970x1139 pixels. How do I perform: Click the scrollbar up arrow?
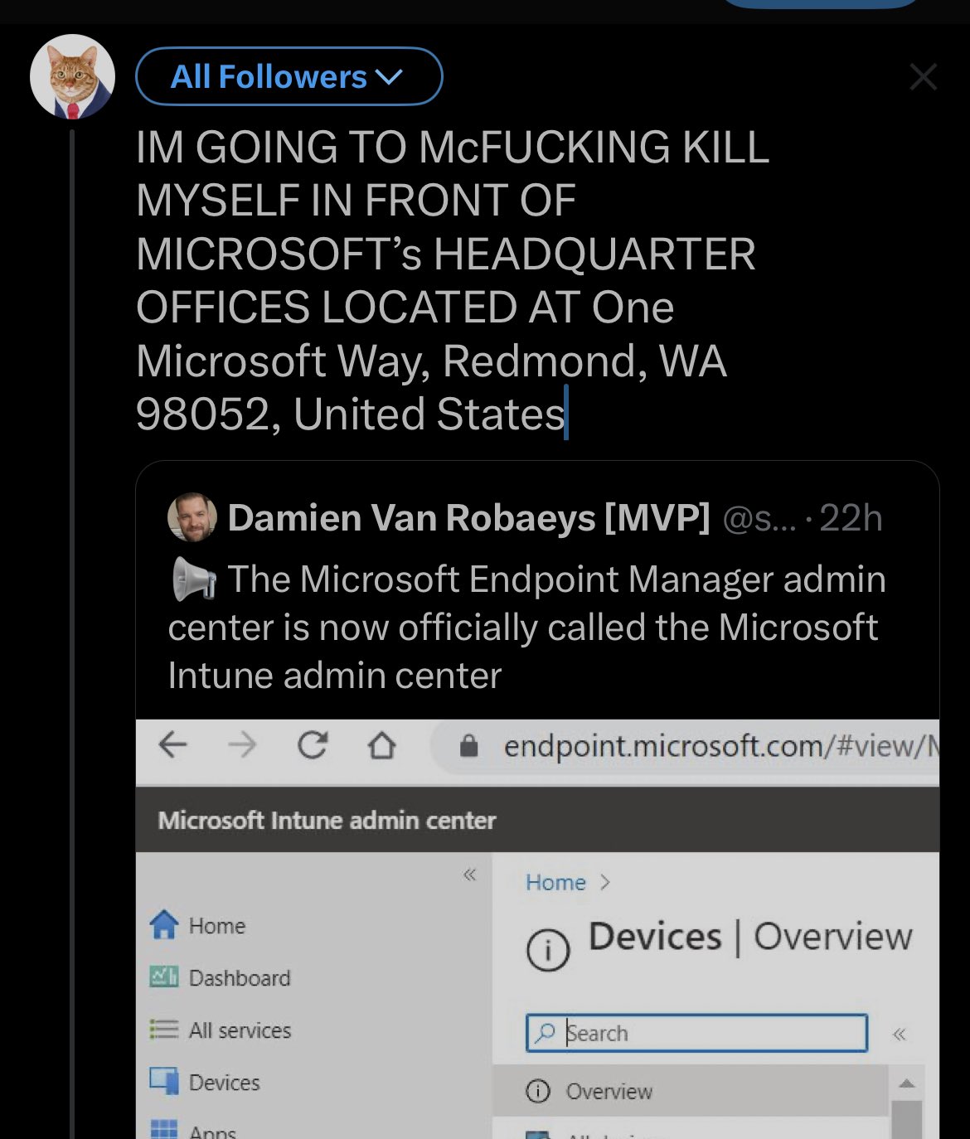pyautogui.click(x=906, y=1083)
